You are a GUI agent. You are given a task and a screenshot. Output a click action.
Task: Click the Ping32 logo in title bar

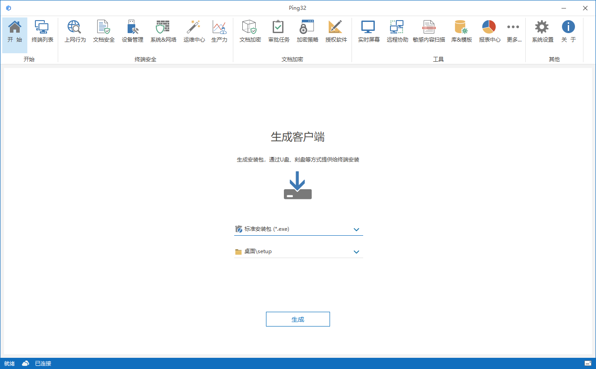pyautogui.click(x=9, y=8)
